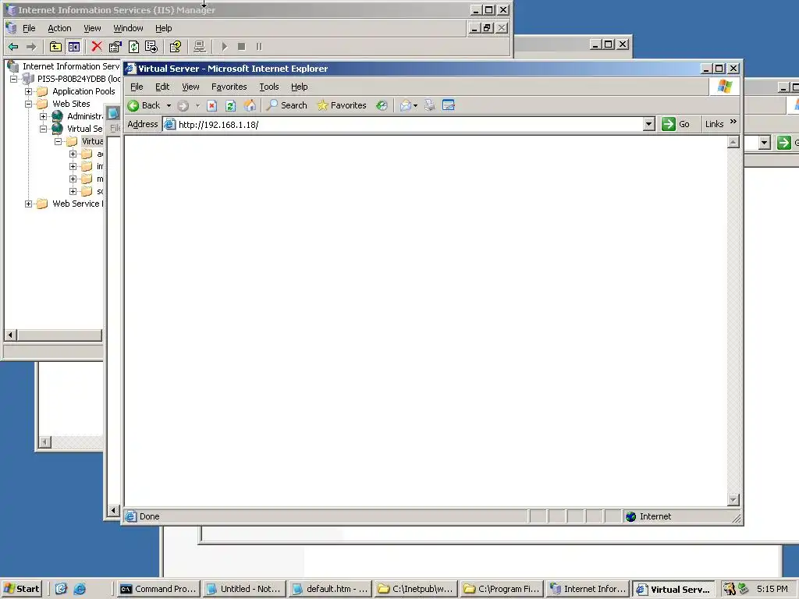Open Forward button history dropdown arrow
Viewport: 799px width, 599px height.
click(197, 106)
